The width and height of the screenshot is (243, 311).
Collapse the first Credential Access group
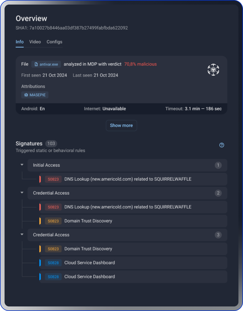tap(22, 193)
